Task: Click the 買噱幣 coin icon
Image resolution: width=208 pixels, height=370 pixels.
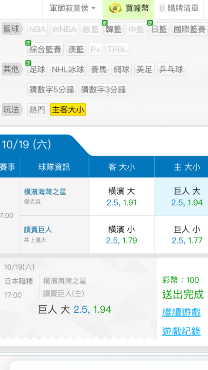Action: point(115,9)
